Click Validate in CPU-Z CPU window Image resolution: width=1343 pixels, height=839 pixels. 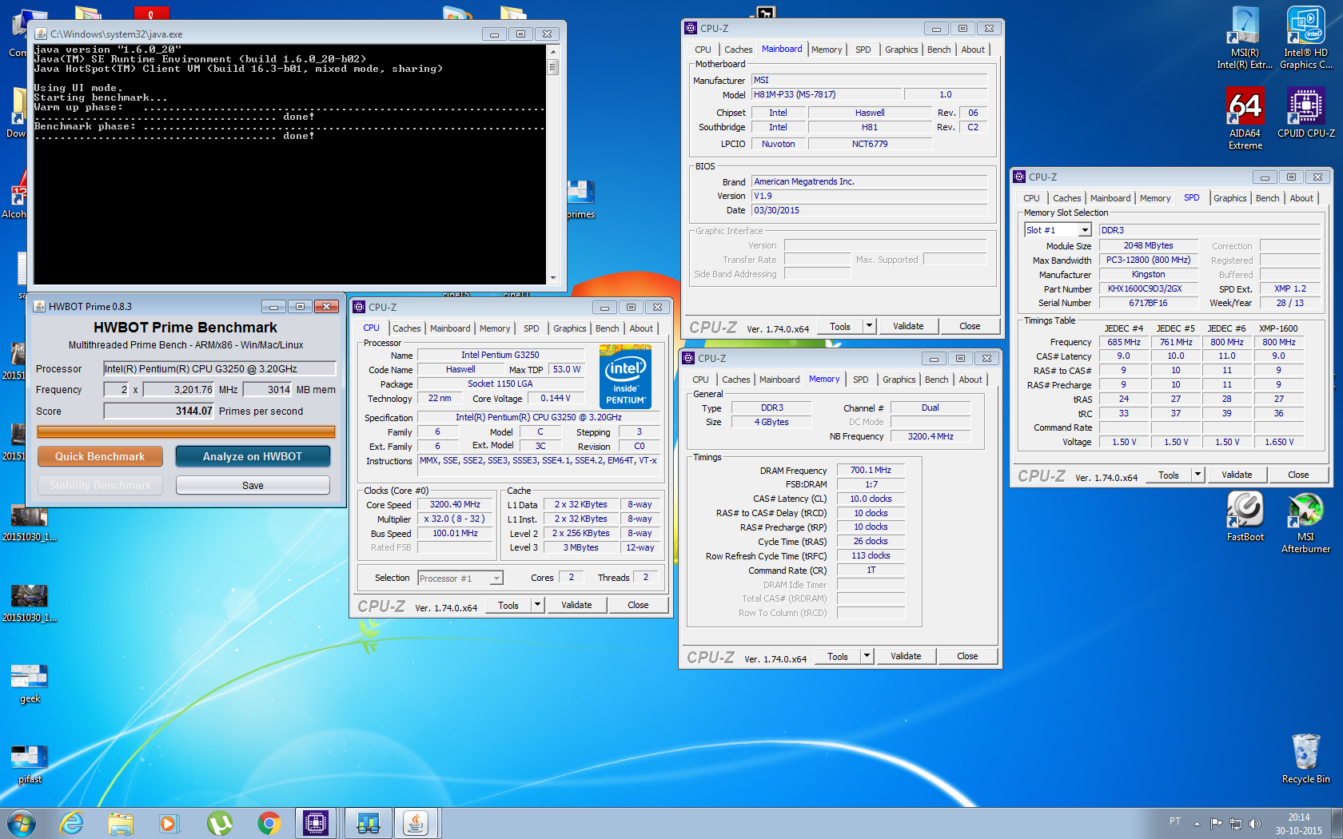click(576, 605)
